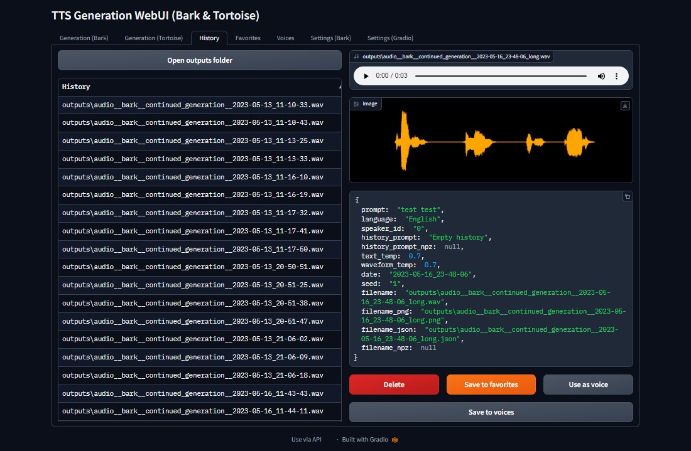Viewport: 691px width, 451px height.
Task: Select history row 2023-05-13_11-17-50.wav
Action: [200, 249]
